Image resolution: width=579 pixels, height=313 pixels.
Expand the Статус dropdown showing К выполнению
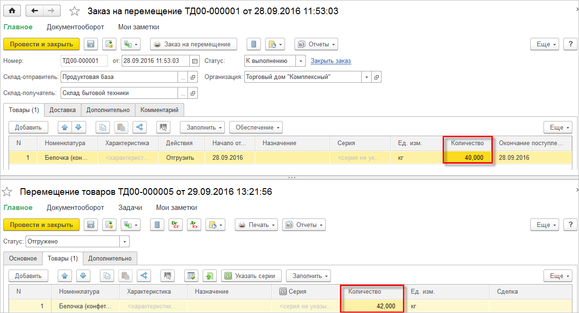pos(301,61)
